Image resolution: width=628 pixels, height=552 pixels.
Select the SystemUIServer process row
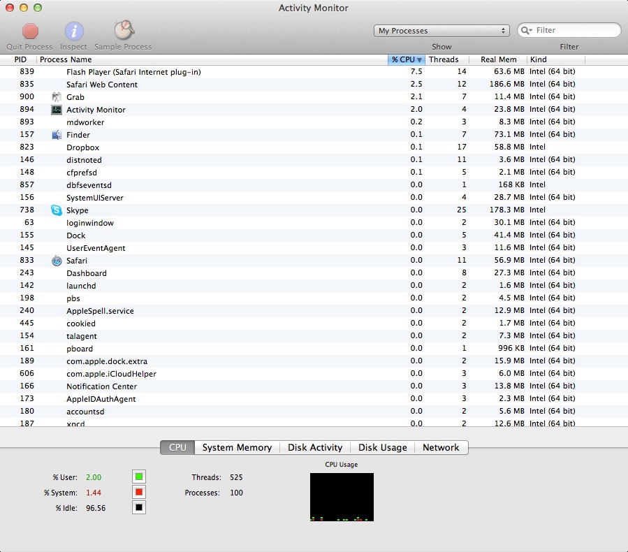click(314, 198)
